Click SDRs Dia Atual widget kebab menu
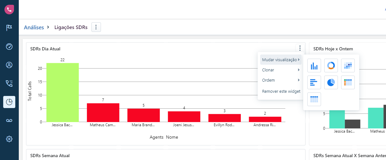Image resolution: width=386 pixels, height=160 pixels. [x=300, y=48]
